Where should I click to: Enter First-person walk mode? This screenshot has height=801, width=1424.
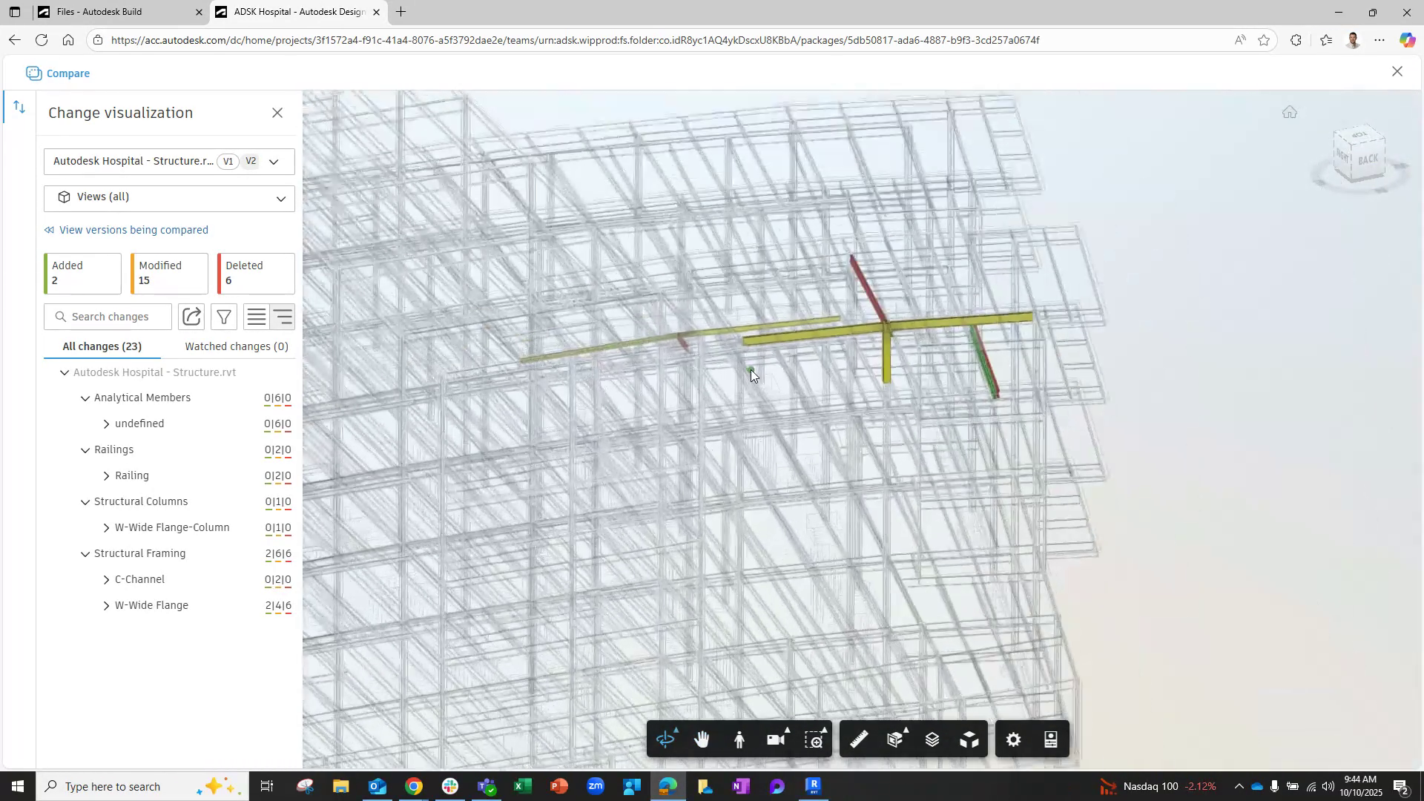[x=739, y=739]
